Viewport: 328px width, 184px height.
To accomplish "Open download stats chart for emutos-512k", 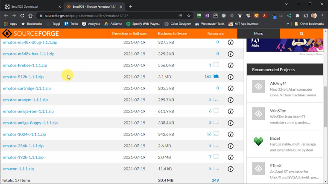I will point(216,76).
